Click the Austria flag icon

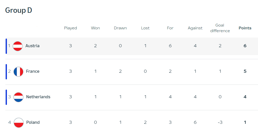click(18, 46)
